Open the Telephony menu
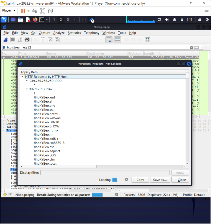Screen dimensions: 211x224 click(91, 33)
